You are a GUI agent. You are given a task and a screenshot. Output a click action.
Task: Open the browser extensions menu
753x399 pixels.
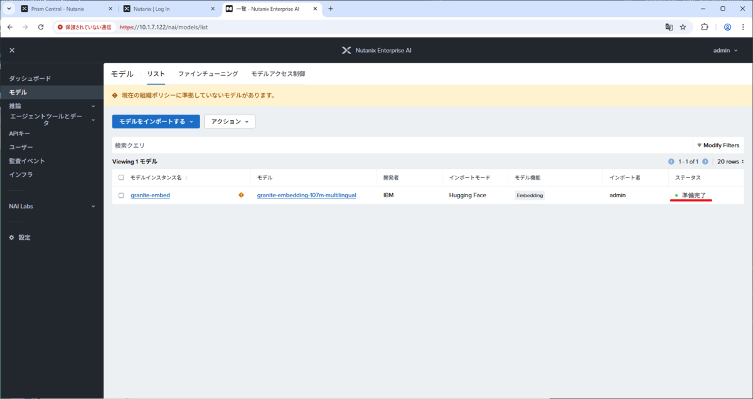pyautogui.click(x=704, y=27)
